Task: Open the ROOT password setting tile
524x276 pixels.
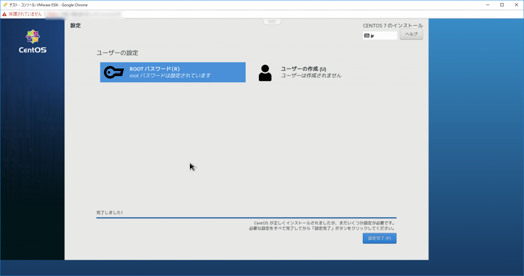Action: 173,72
